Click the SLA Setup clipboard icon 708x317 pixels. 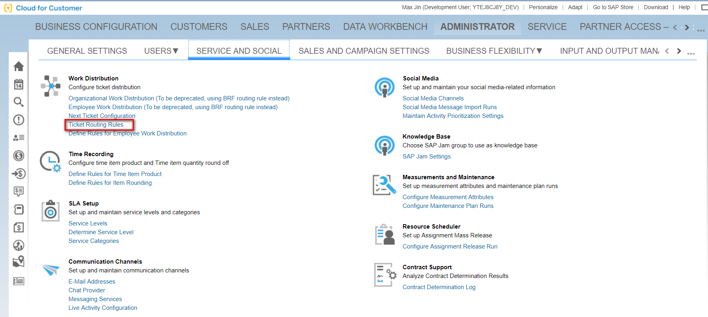51,211
